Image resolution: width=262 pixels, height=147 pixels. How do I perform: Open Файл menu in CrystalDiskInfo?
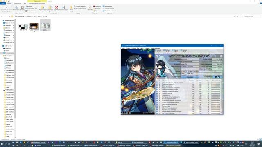[x=123, y=48]
